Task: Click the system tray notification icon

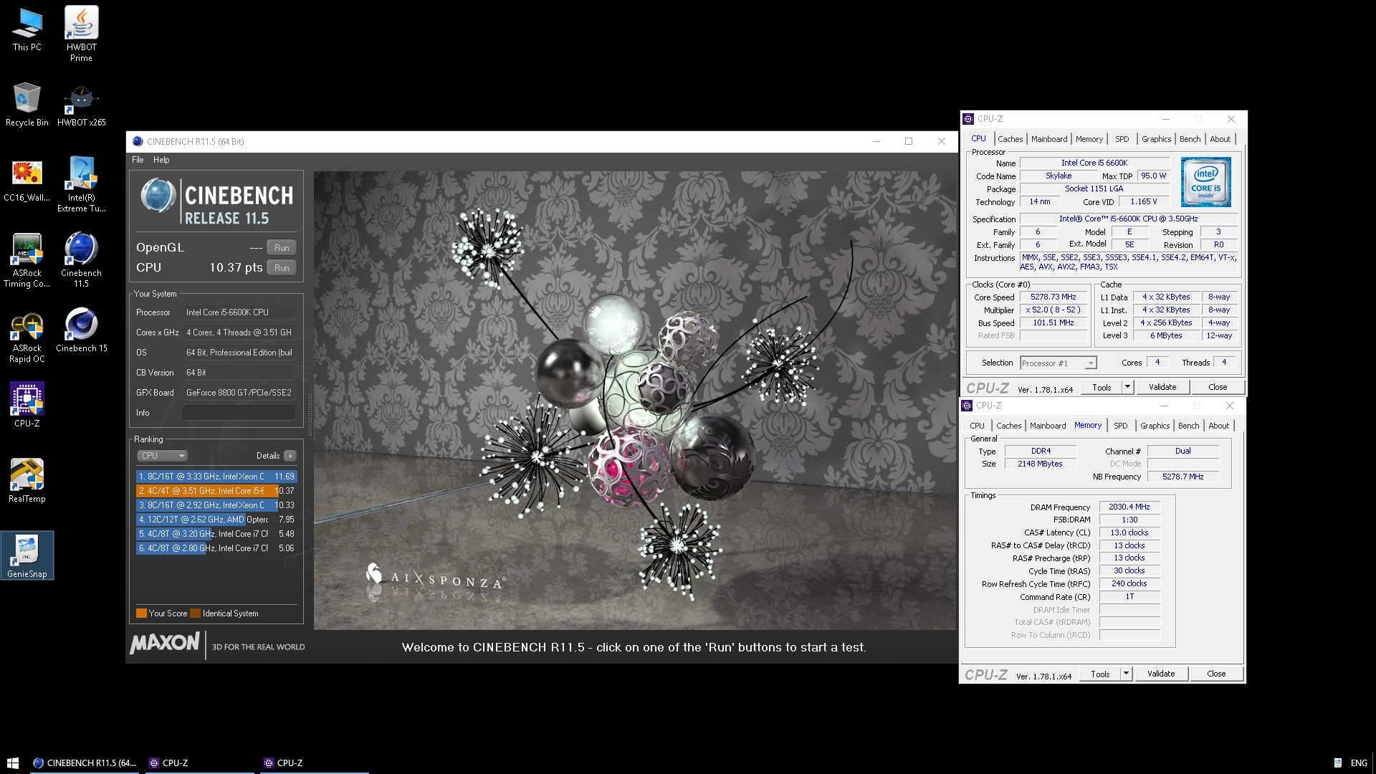Action: [1337, 763]
